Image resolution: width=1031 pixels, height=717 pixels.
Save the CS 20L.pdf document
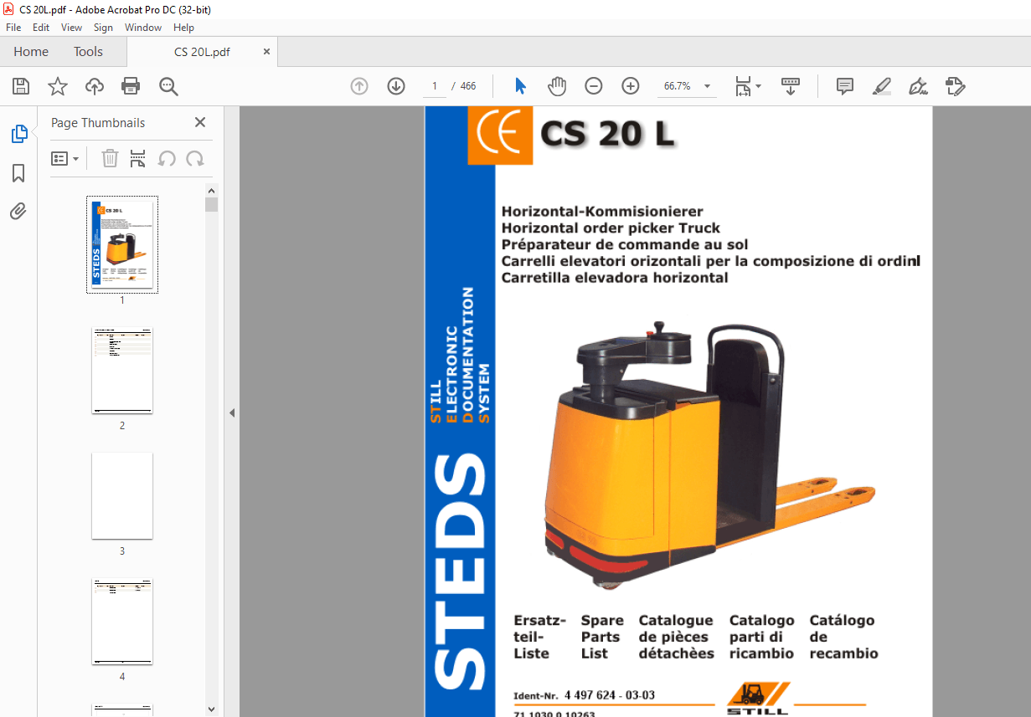point(21,86)
